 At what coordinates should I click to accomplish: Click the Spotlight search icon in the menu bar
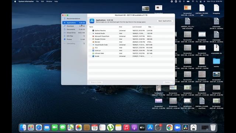[197, 1]
